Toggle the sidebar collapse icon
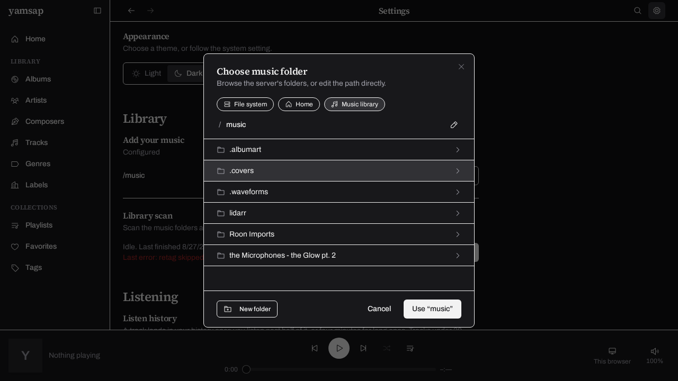678x381 pixels. click(x=97, y=11)
